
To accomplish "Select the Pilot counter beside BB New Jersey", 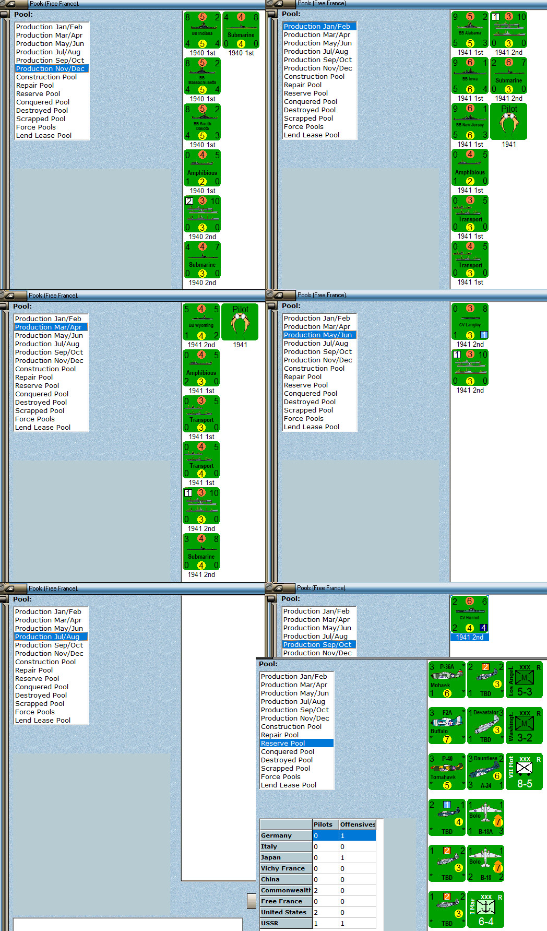I will pyautogui.click(x=509, y=121).
